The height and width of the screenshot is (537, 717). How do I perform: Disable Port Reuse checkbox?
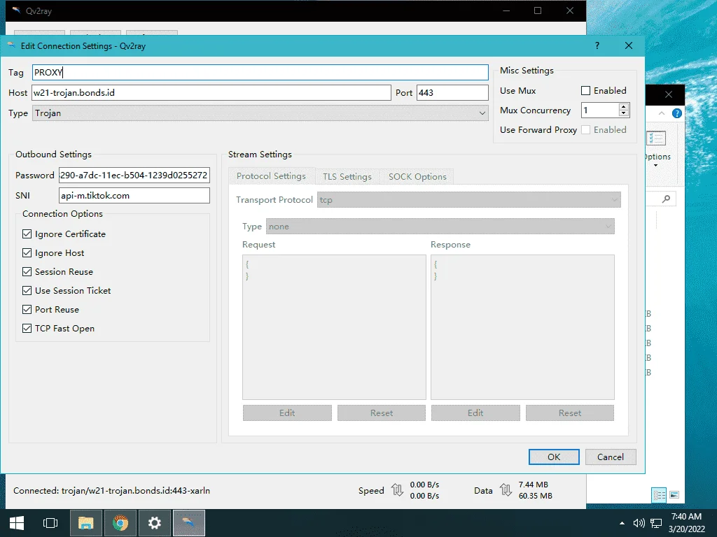click(27, 310)
